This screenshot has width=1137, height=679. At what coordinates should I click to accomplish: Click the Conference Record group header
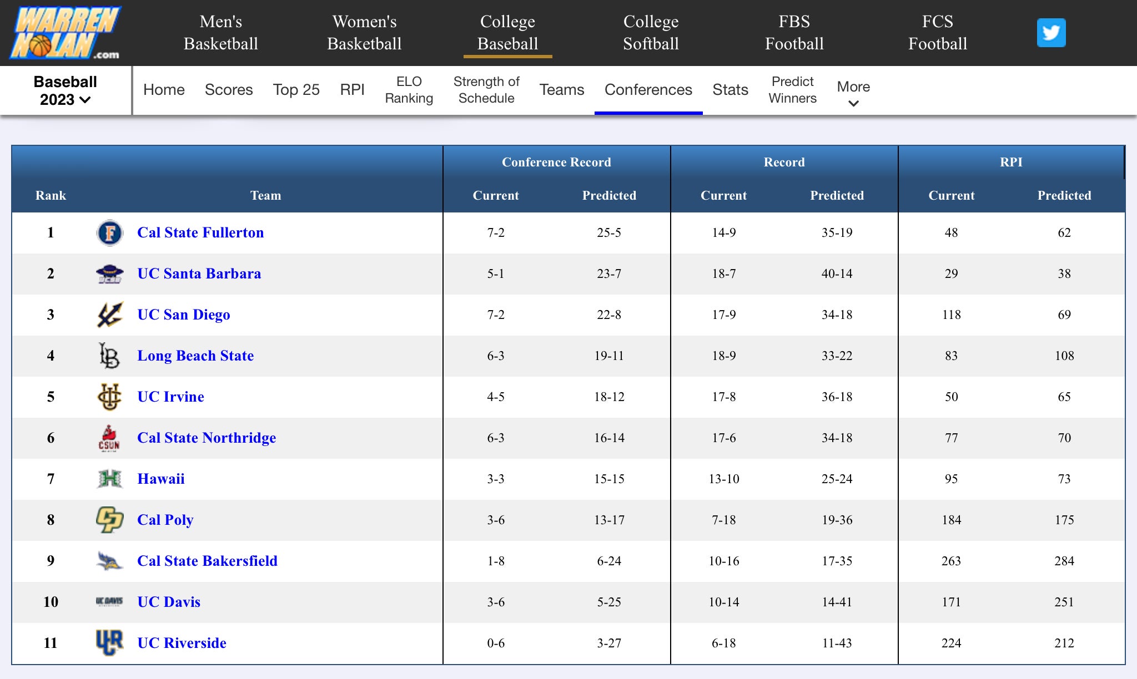(x=556, y=162)
